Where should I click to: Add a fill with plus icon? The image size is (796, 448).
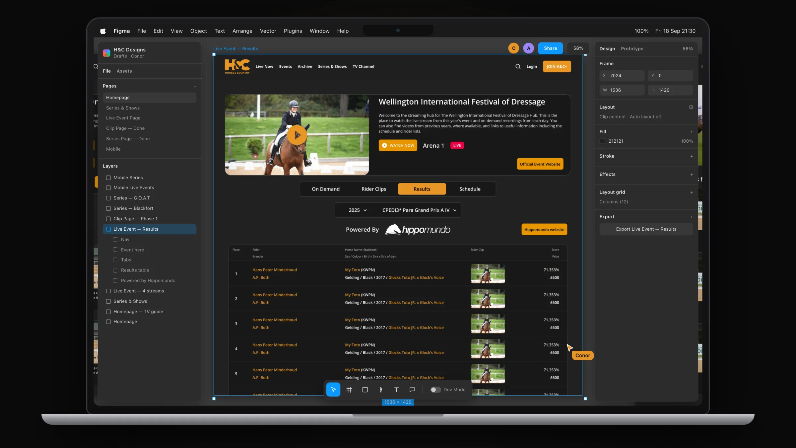click(x=692, y=132)
